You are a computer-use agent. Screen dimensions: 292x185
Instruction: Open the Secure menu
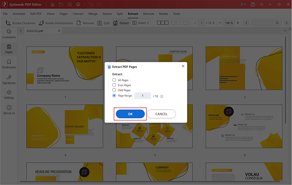(107, 13)
